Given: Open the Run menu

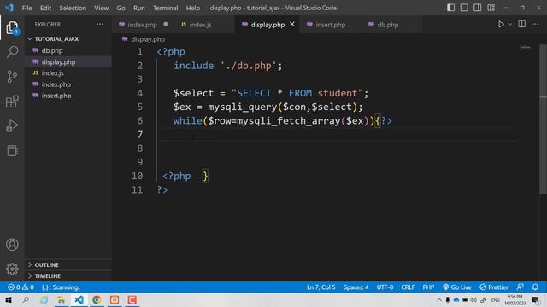Looking at the screenshot, I should click(139, 8).
